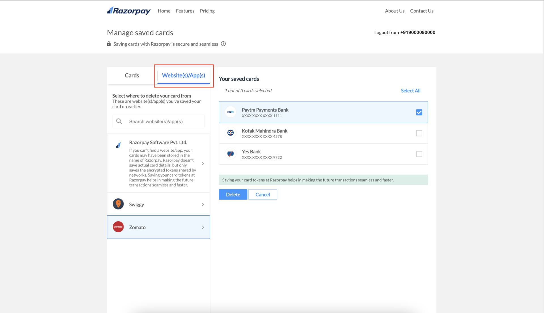544x313 pixels.
Task: Click the green card tokens info banner
Action: point(323,180)
